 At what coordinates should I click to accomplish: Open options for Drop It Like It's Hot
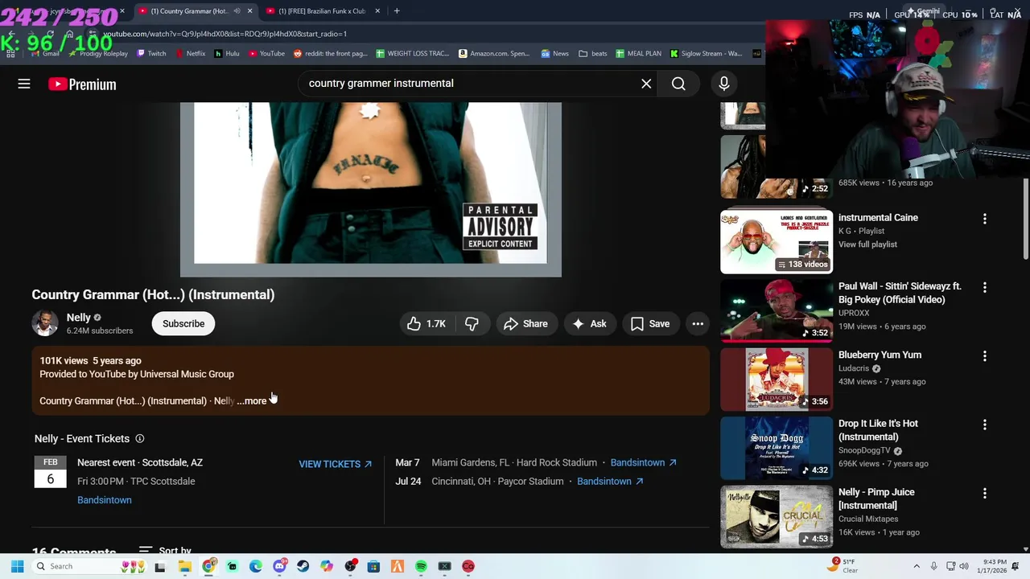click(984, 425)
